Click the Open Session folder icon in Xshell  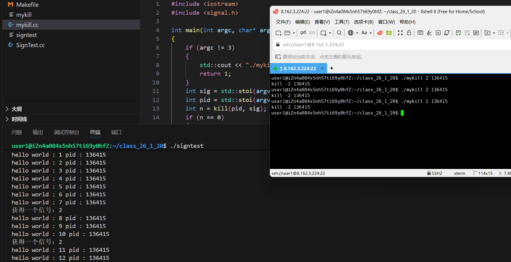pyautogui.click(x=287, y=33)
